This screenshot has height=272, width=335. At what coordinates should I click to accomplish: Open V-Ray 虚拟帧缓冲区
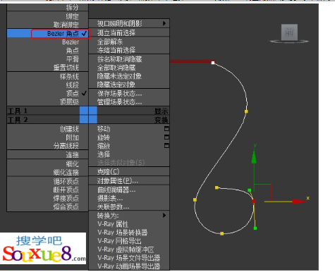coord(129,249)
